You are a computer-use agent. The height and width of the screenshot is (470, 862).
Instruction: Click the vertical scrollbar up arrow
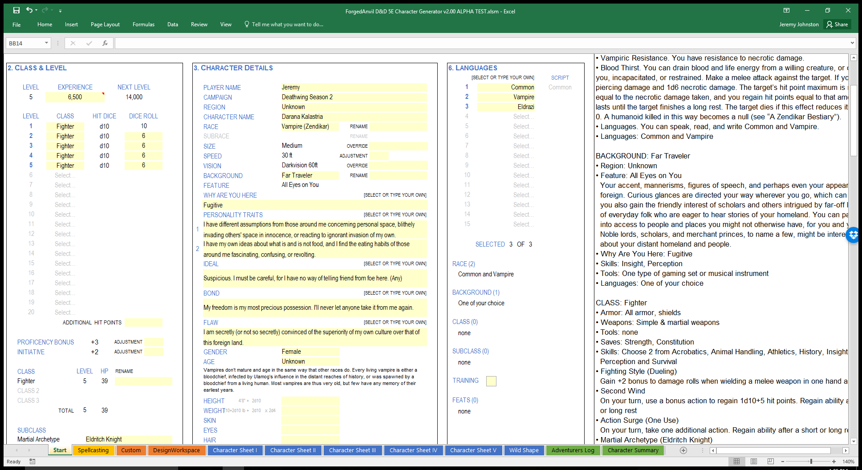pos(854,57)
